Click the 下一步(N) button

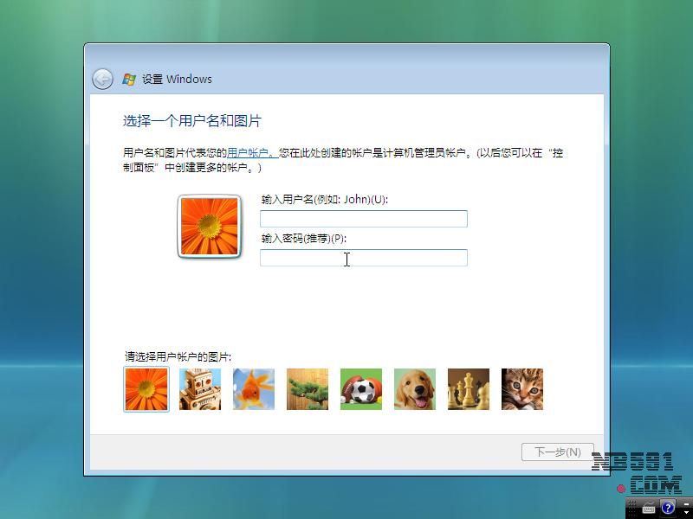[558, 452]
